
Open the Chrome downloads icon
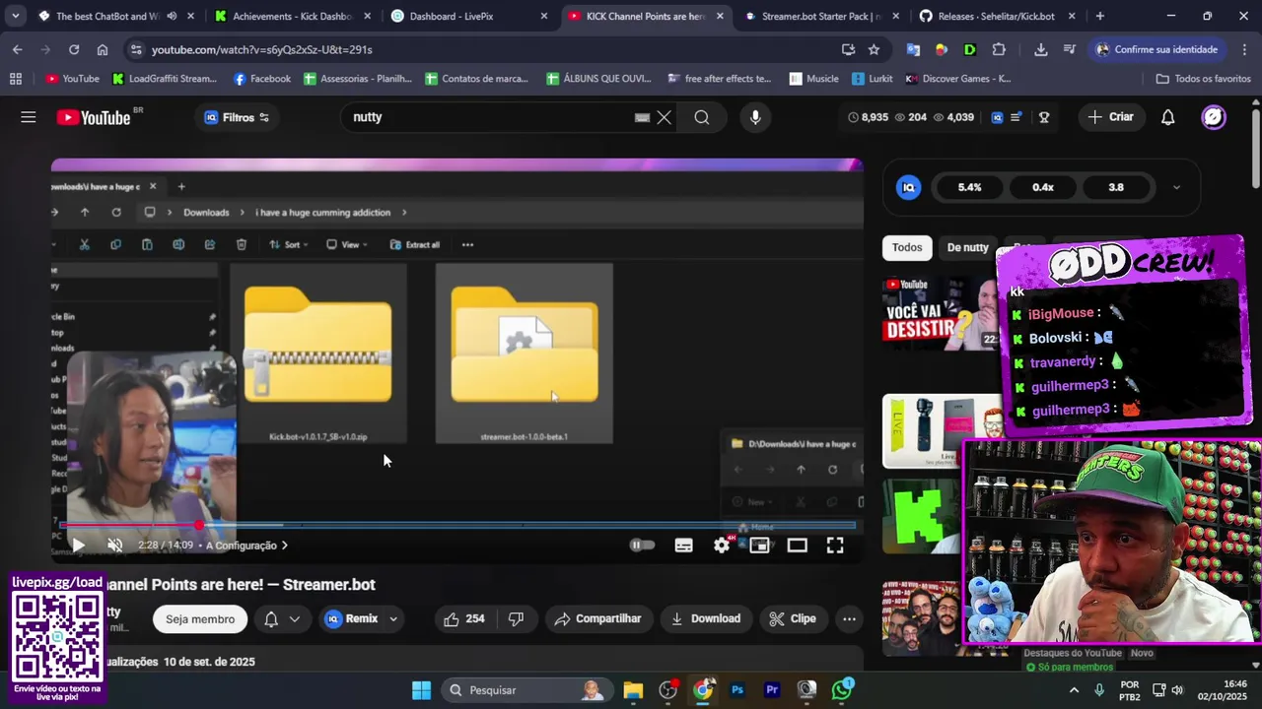point(1041,49)
